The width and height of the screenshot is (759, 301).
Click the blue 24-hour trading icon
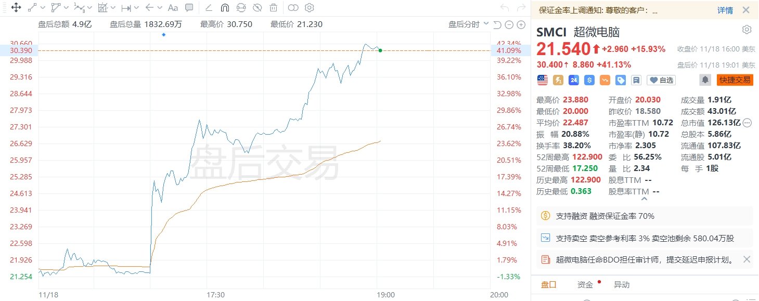(x=574, y=80)
